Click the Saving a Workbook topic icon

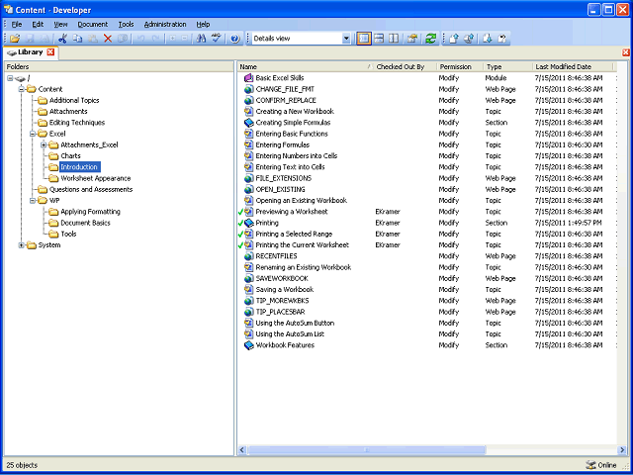coord(249,290)
